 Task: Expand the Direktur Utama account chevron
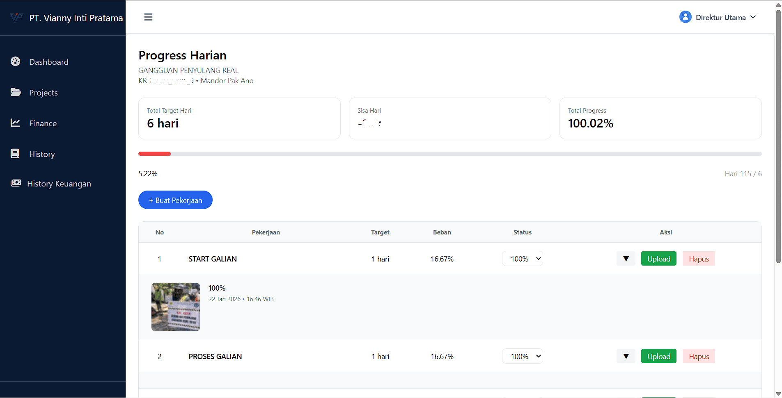(x=753, y=17)
